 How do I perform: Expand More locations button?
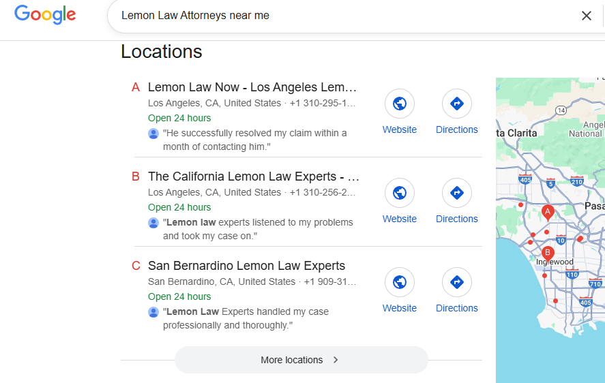coord(301,360)
